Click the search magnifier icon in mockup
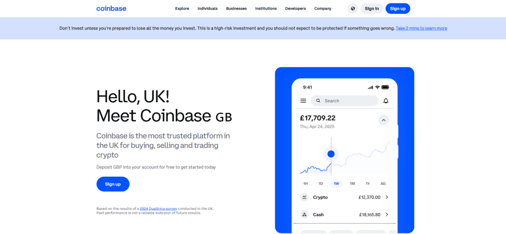Viewport: 506px width, 234px height. (318, 101)
